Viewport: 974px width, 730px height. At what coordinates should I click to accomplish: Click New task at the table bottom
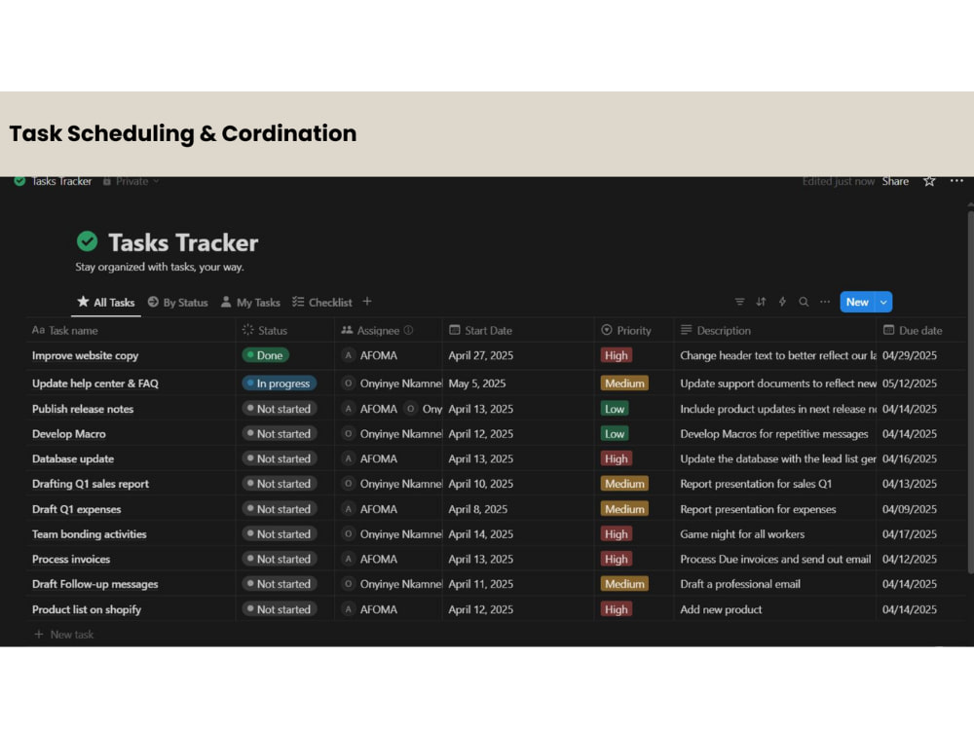click(x=64, y=635)
